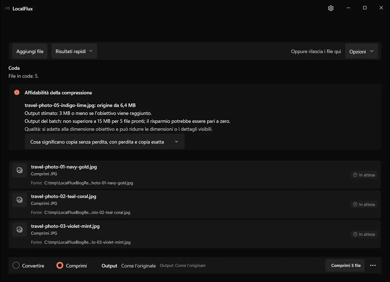Click Come l'originale output setting
The height and width of the screenshot is (282, 390).
[138, 266]
